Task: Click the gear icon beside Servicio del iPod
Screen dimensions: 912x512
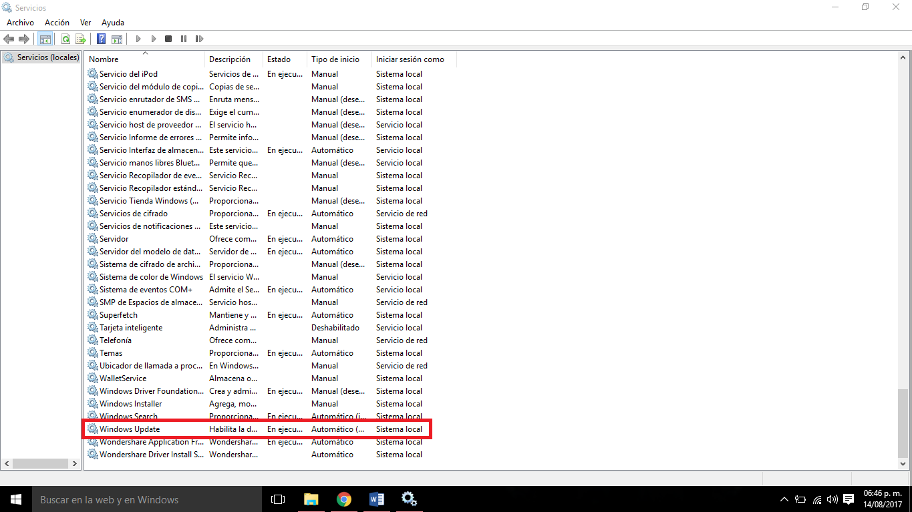Action: [x=93, y=74]
